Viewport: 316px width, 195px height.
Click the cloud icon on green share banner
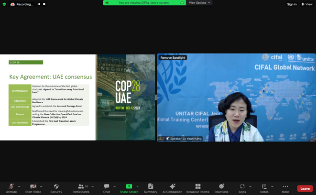pos(182,2)
